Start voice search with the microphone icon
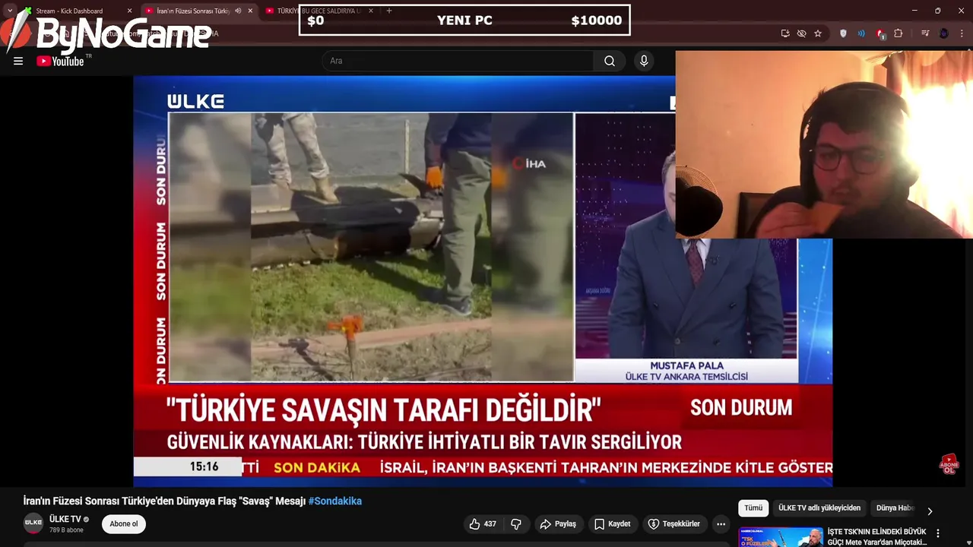 [644, 61]
